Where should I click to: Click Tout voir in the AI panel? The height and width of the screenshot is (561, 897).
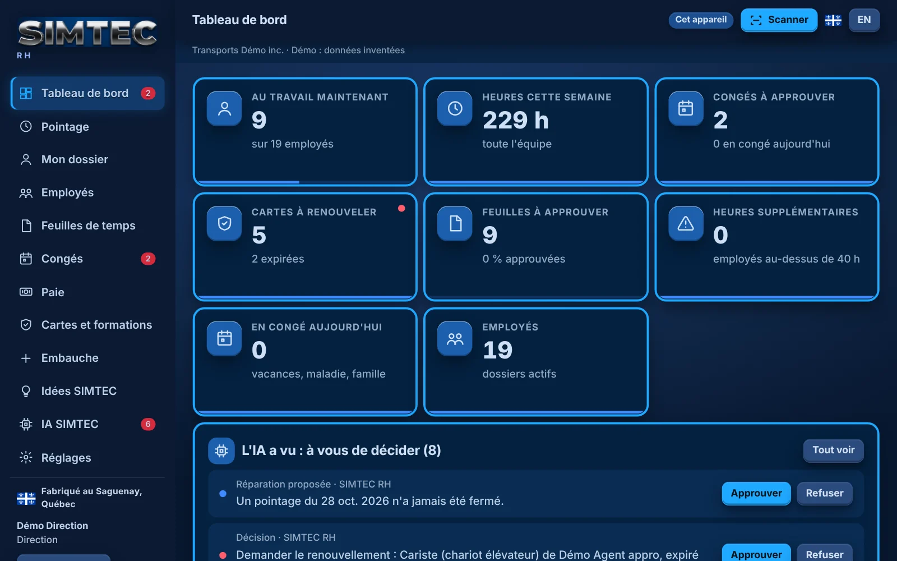[x=833, y=450]
